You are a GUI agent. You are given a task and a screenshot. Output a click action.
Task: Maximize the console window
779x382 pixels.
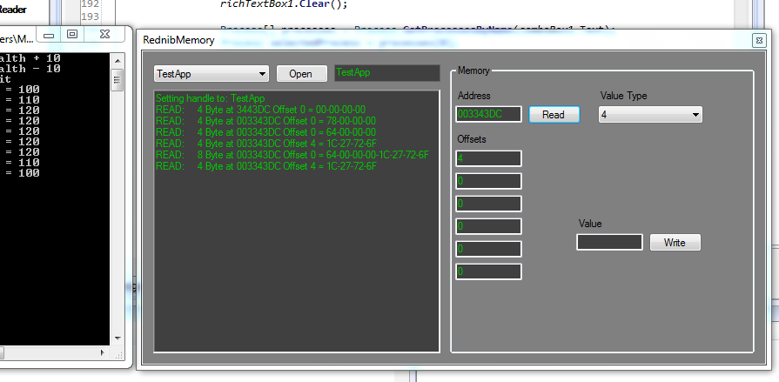pyautogui.click(x=72, y=35)
